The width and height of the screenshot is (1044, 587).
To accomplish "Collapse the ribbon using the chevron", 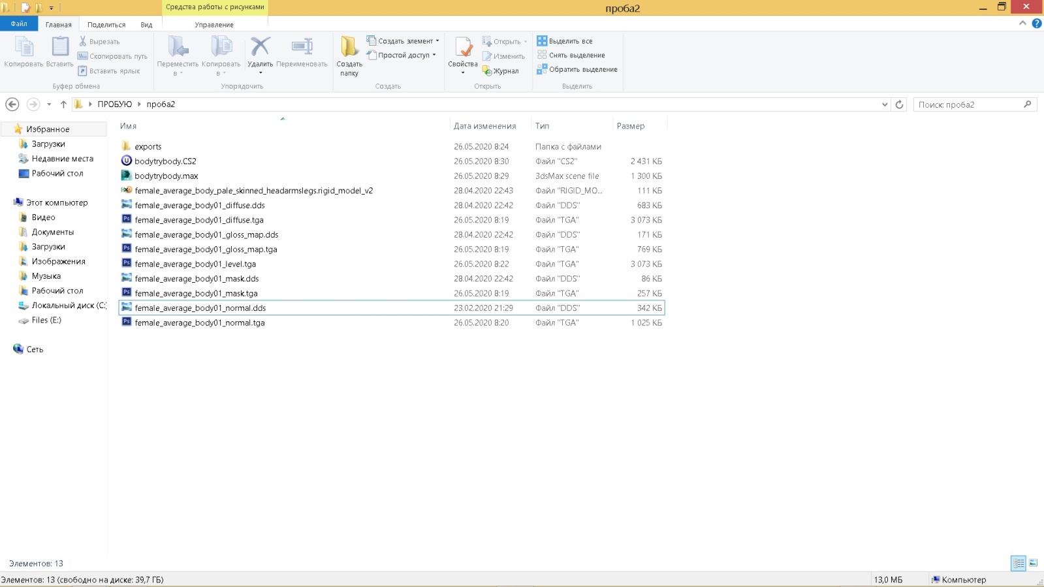I will (1022, 23).
